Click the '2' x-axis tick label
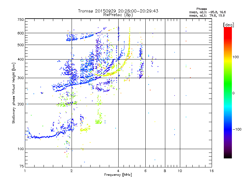Image resolution: width=249 pixels, height=186 pixels. (x=72, y=171)
